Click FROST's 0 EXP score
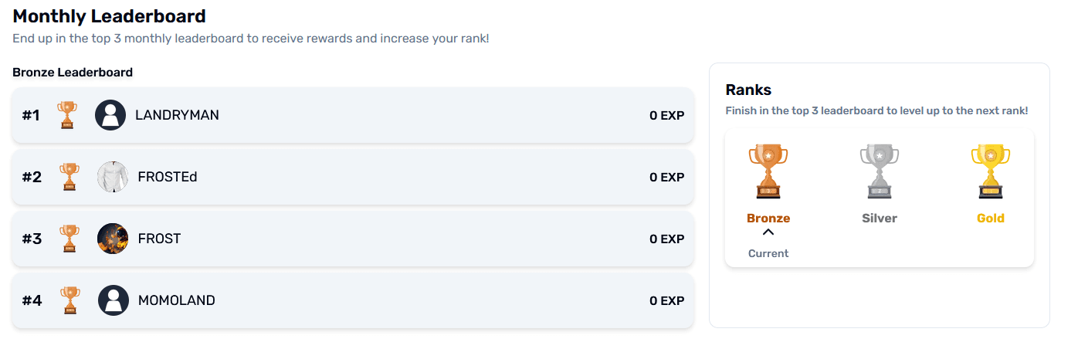 (x=666, y=239)
